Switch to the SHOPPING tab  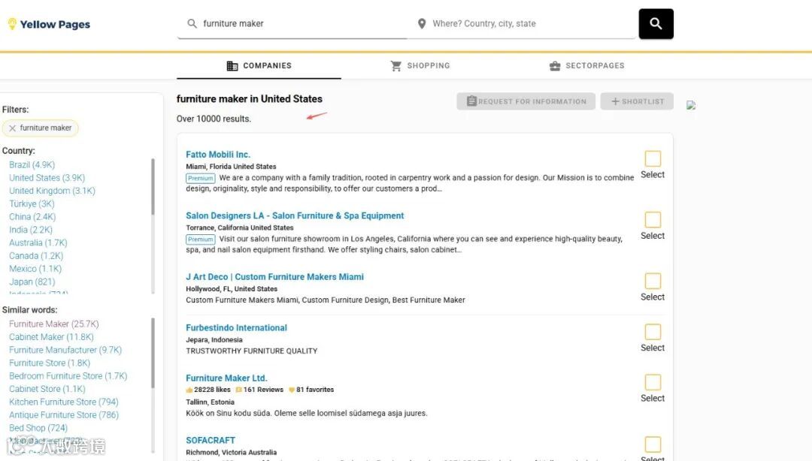(x=420, y=66)
